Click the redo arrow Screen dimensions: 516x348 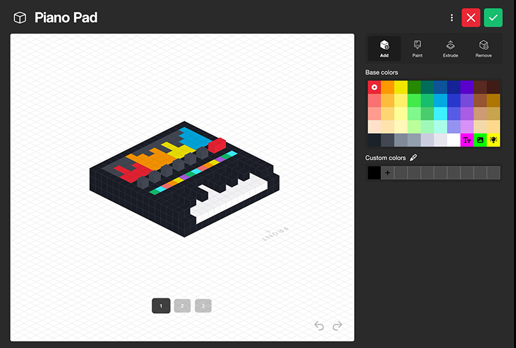pyautogui.click(x=337, y=326)
